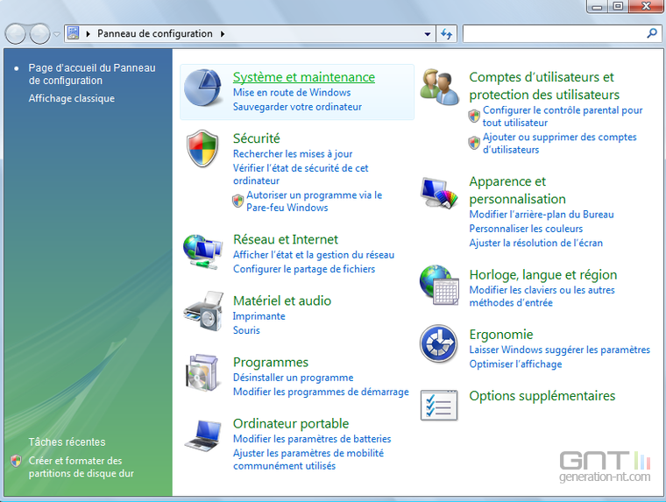Screen dimensions: 666x502
Task: Click the Control Panel icon in the address bar
Action: tap(74, 33)
